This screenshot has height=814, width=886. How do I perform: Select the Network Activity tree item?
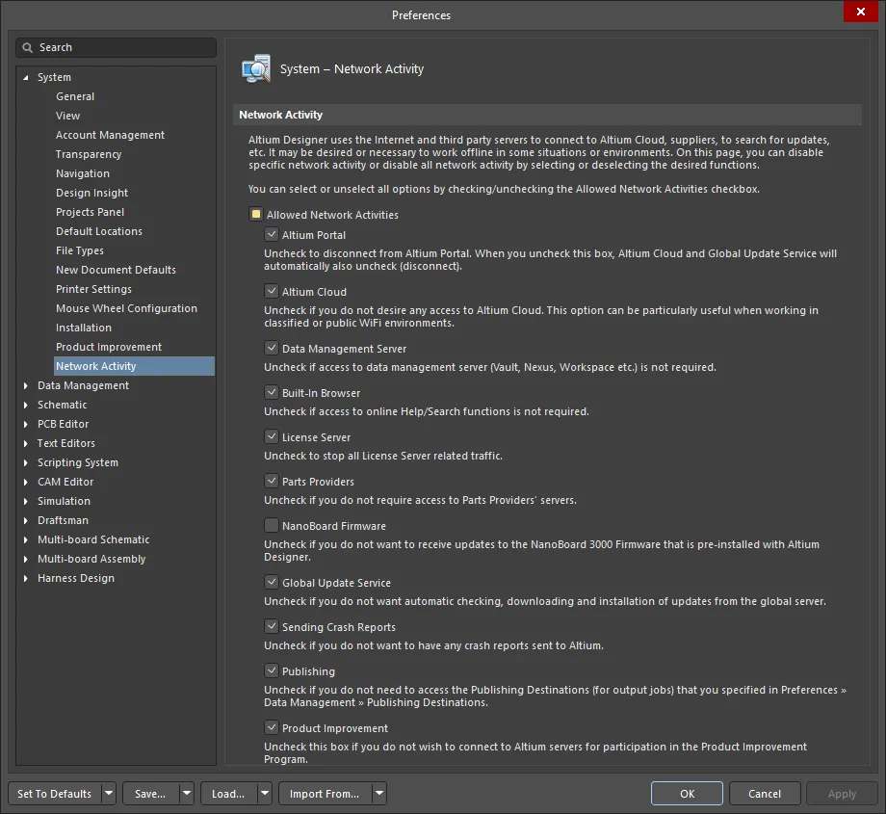click(x=134, y=366)
